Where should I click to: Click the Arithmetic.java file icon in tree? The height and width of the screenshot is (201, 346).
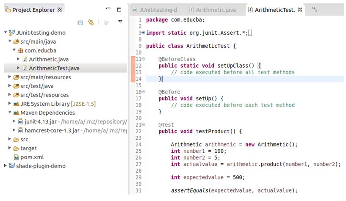25,60
